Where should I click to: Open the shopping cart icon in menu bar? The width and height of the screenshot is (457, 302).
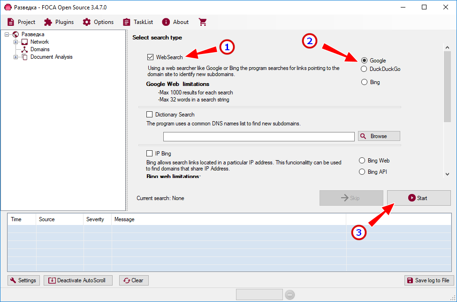tap(203, 22)
